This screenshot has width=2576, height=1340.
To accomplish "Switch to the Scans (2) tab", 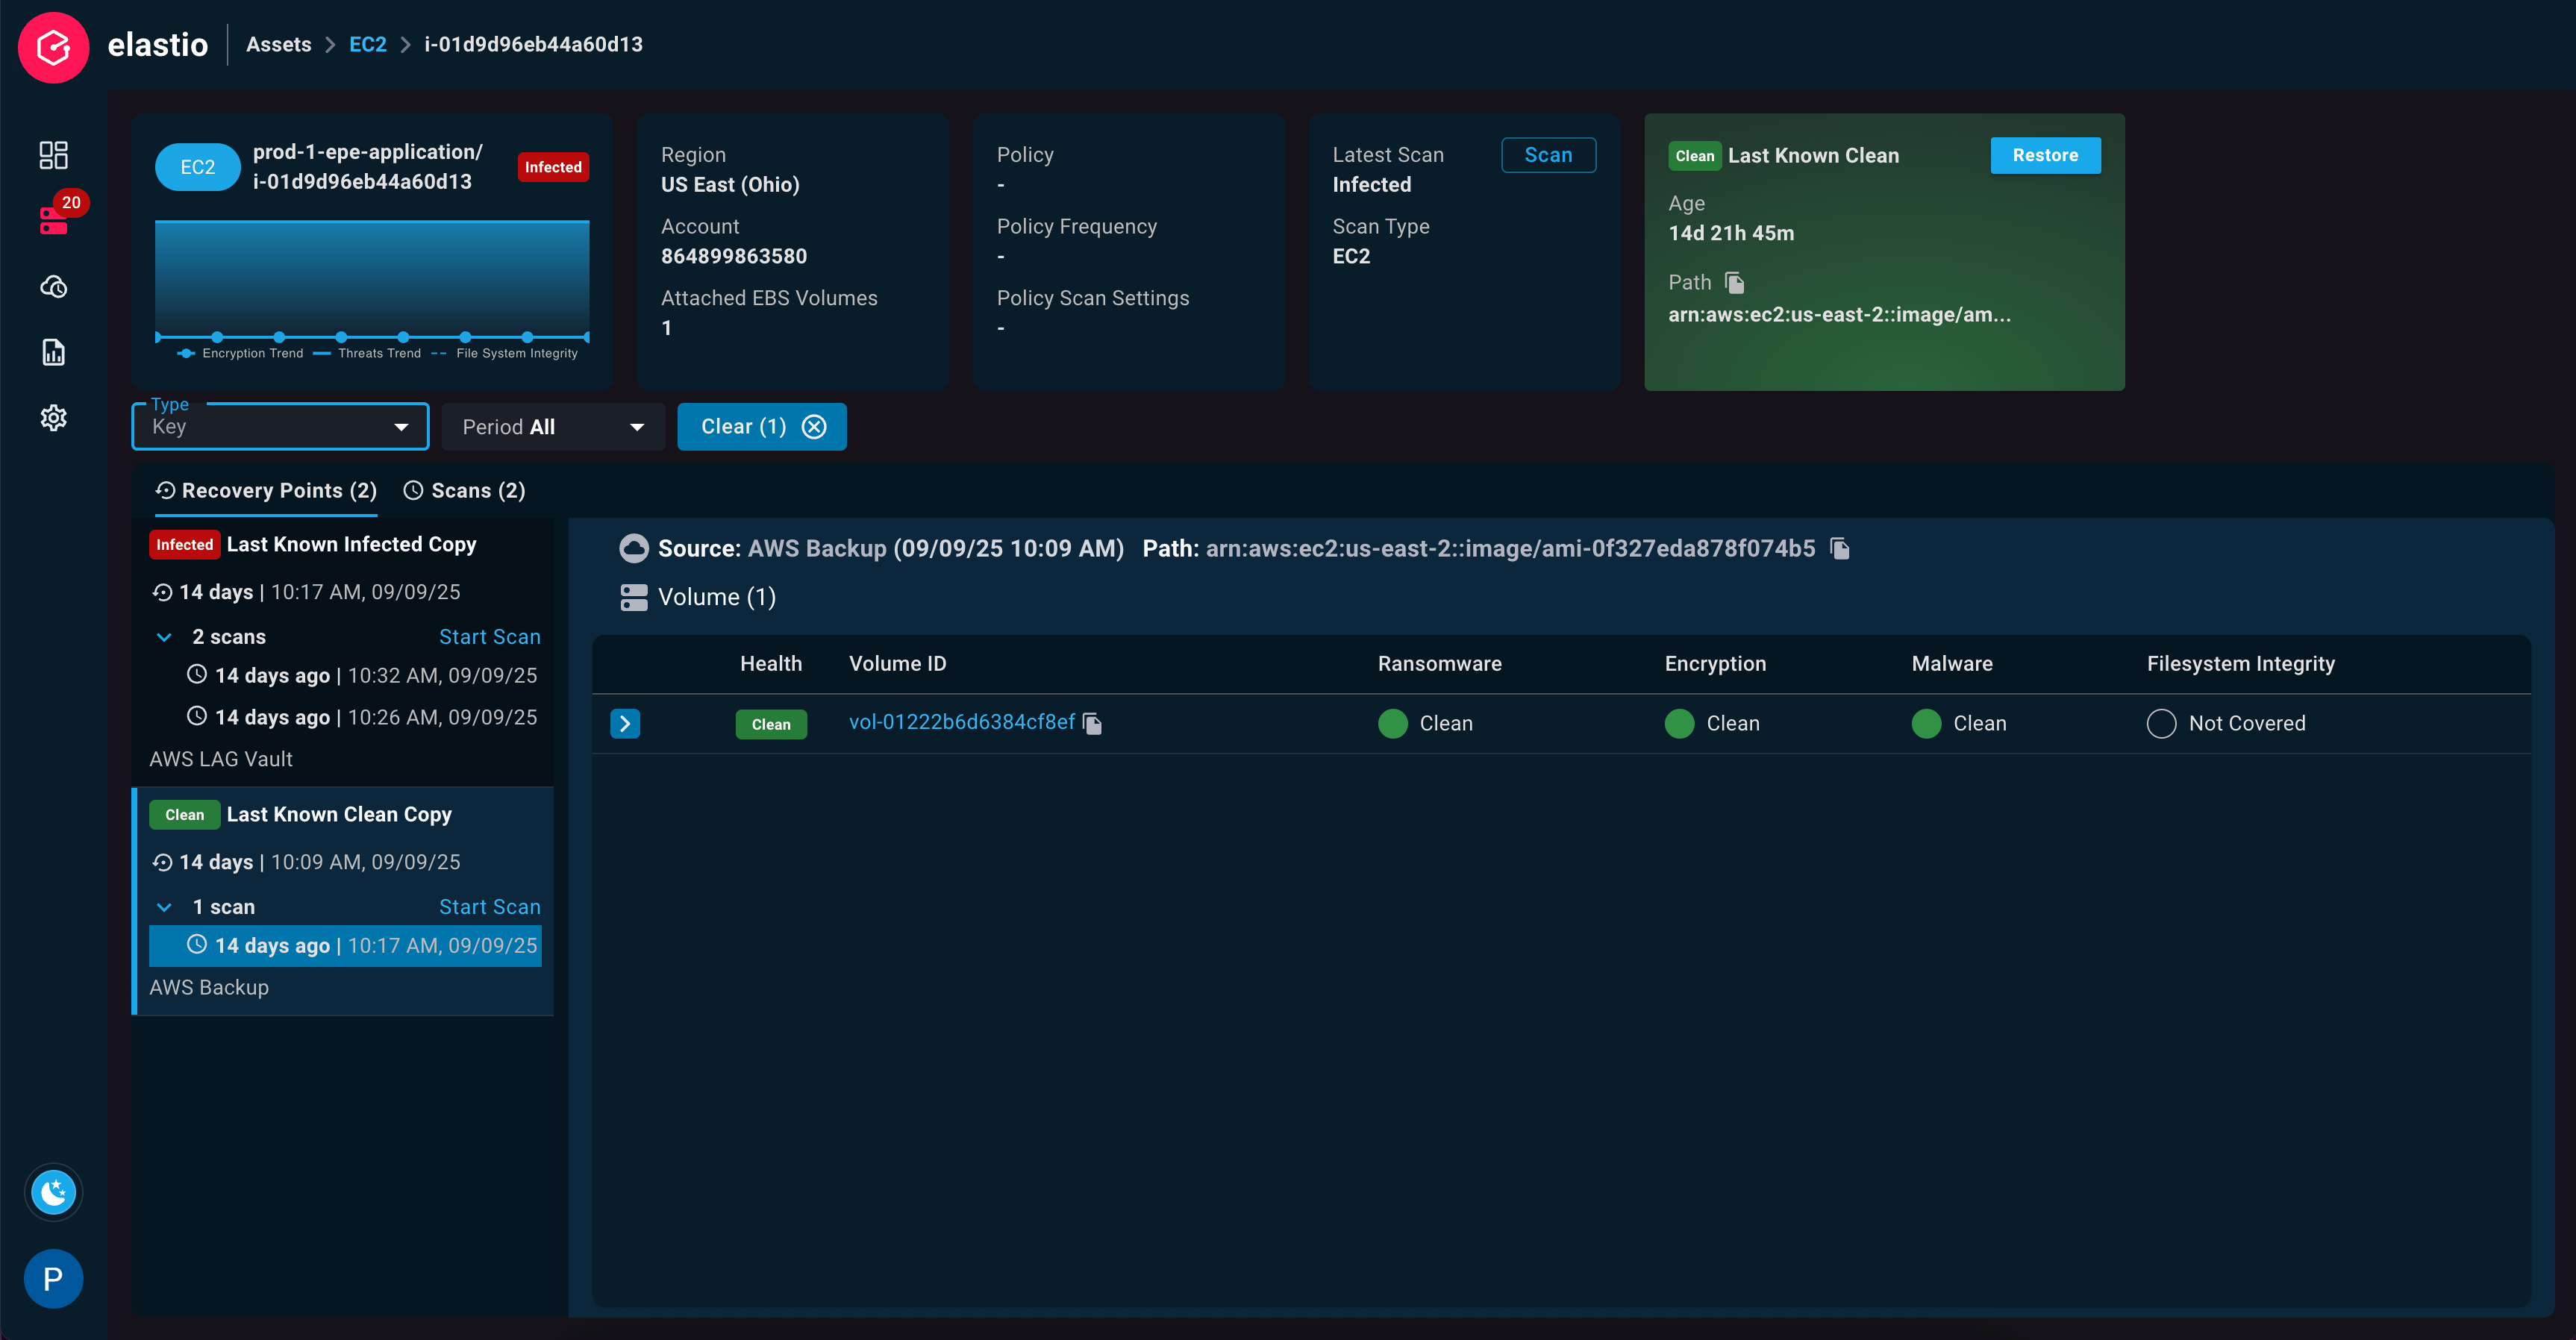I will click(x=464, y=491).
